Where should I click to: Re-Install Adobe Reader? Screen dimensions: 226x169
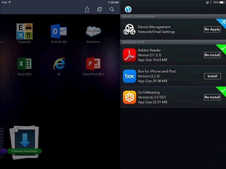[212, 55]
